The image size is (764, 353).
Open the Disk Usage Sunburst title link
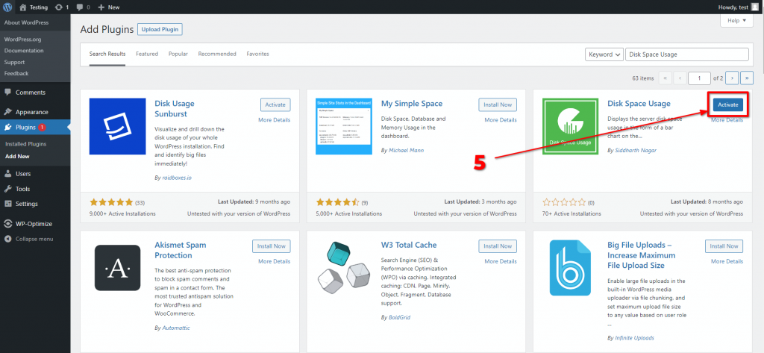175,109
